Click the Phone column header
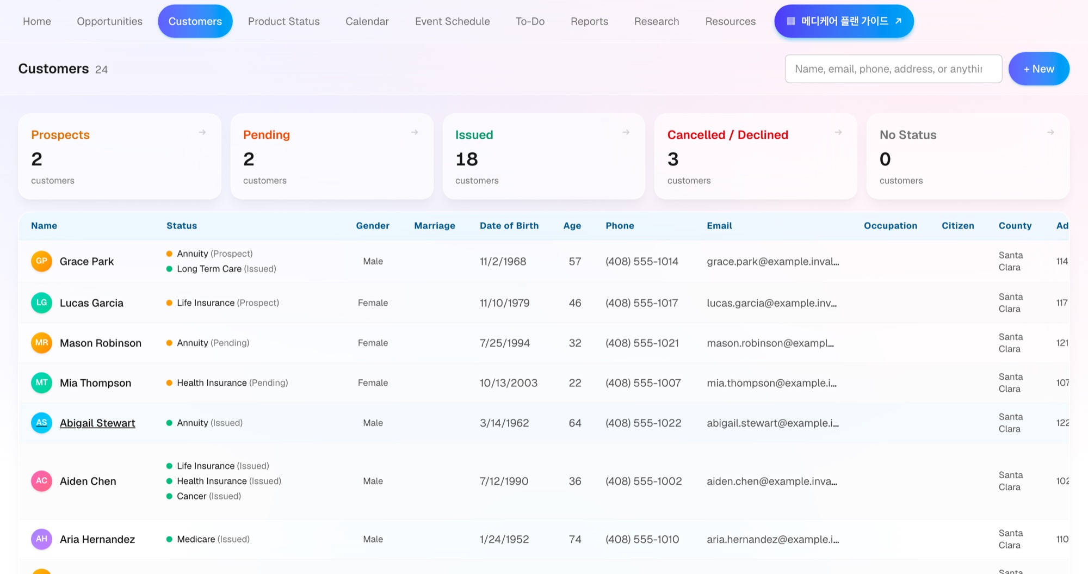 coord(620,226)
